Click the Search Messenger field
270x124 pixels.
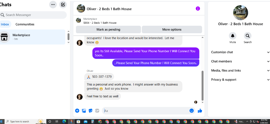[x=33, y=15]
